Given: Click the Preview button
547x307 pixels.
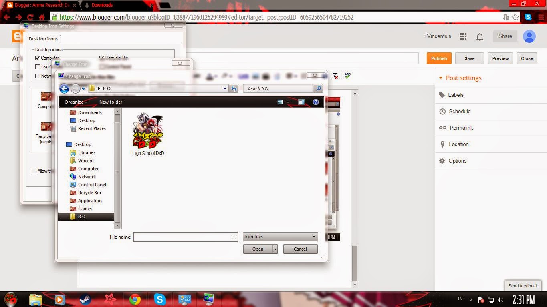Looking at the screenshot, I should pos(500,58).
